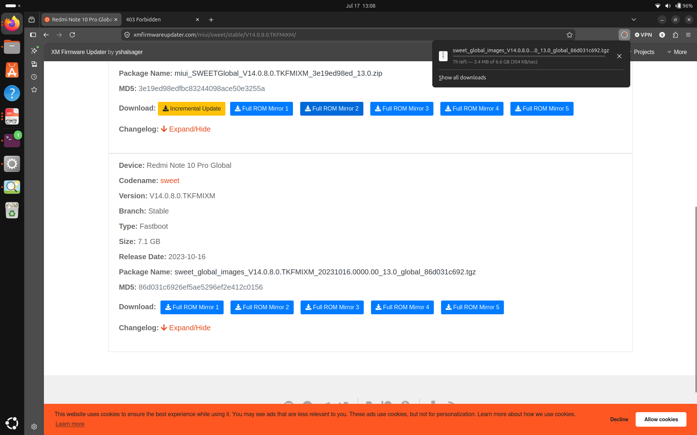Open the XM Firmware Updater home link

78,52
